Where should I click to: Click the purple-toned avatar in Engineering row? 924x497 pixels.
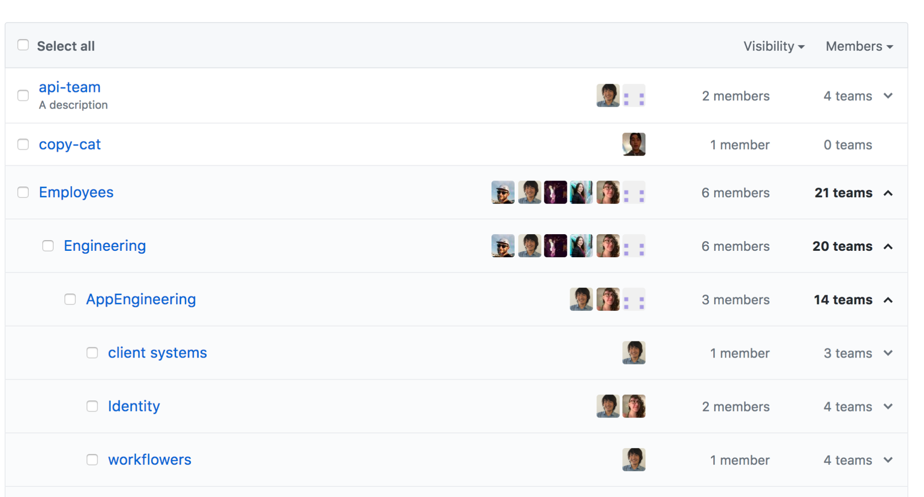tap(555, 246)
